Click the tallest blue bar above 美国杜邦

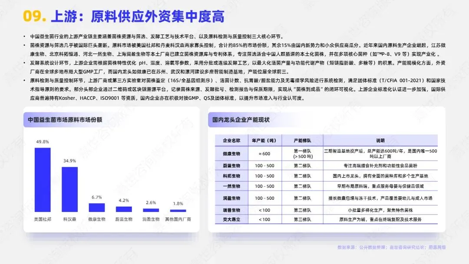43,180
